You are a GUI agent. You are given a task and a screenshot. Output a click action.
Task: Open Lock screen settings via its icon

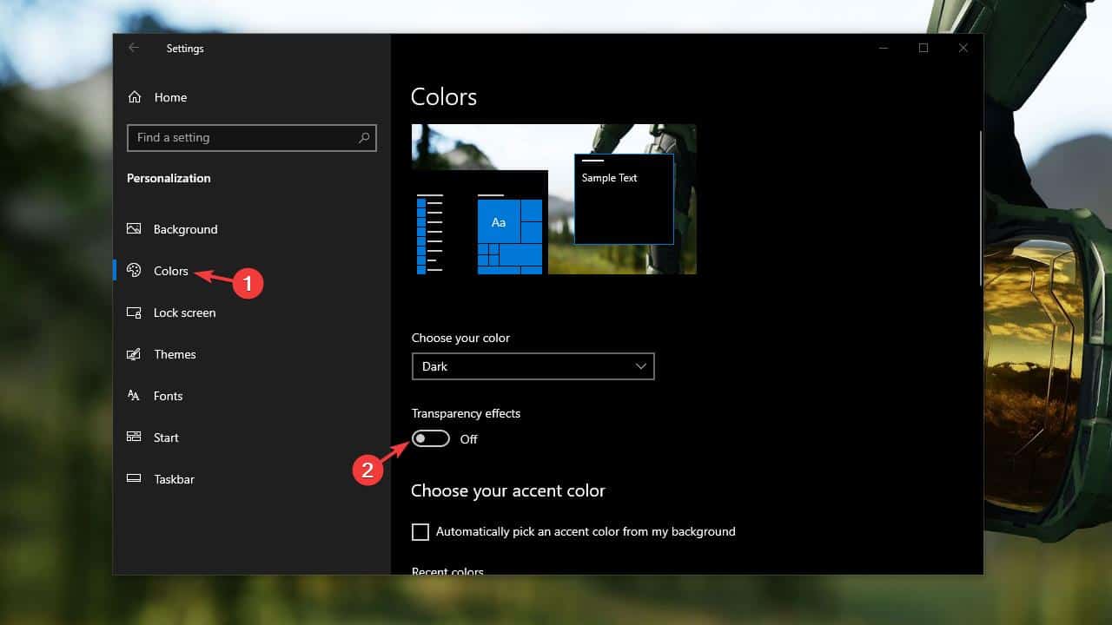coord(134,312)
